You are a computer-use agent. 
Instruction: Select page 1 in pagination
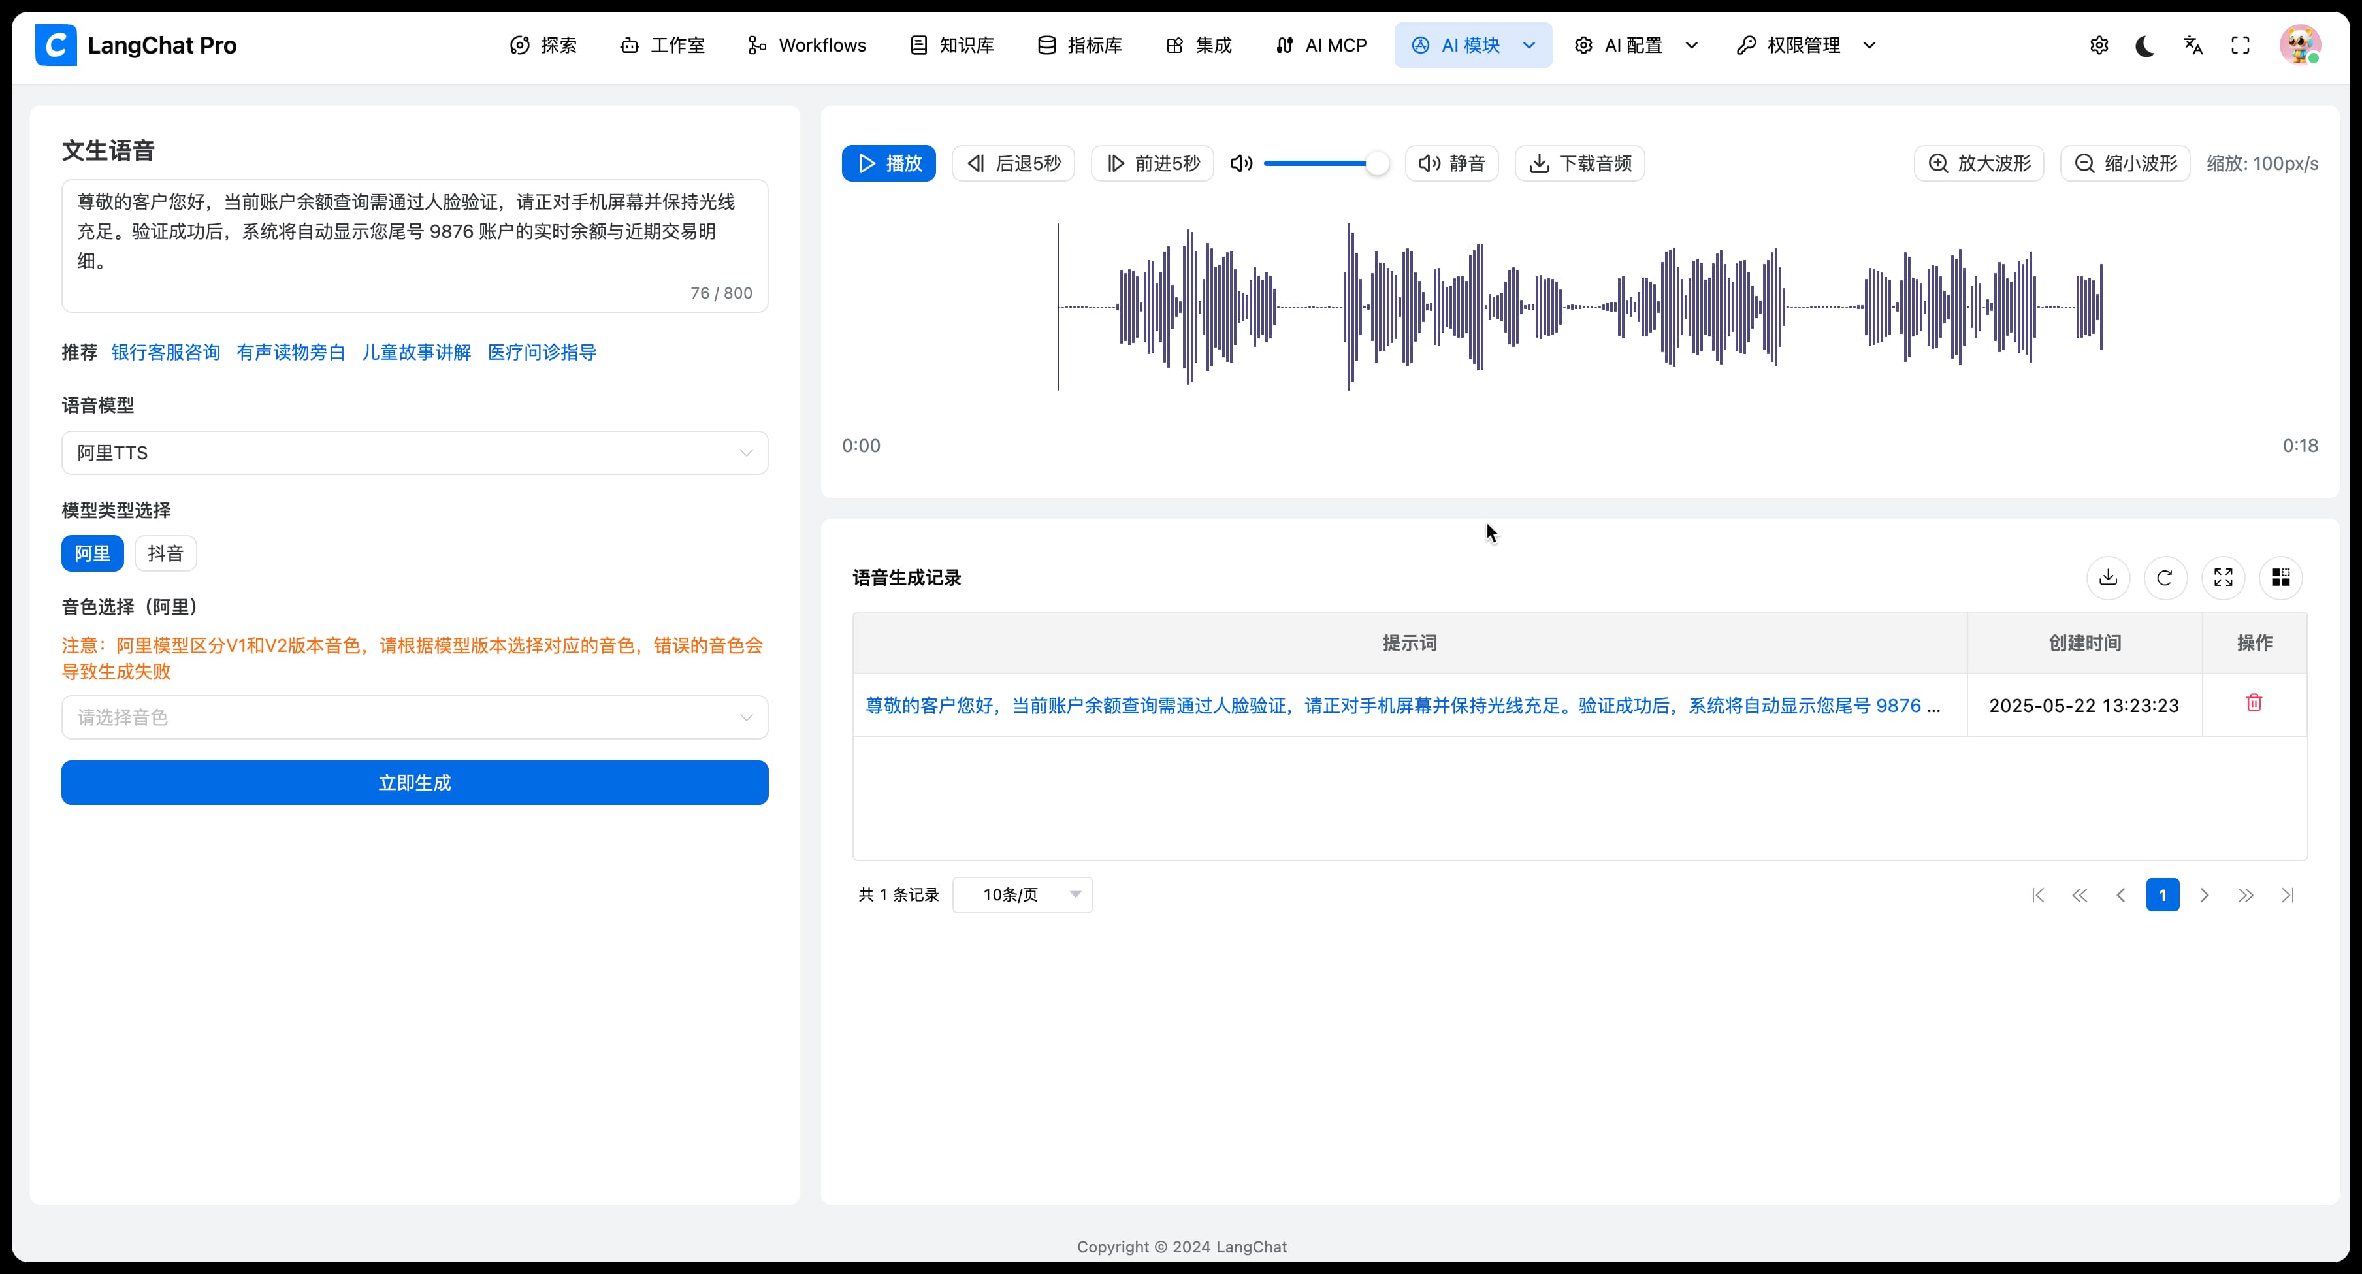[x=2163, y=895]
